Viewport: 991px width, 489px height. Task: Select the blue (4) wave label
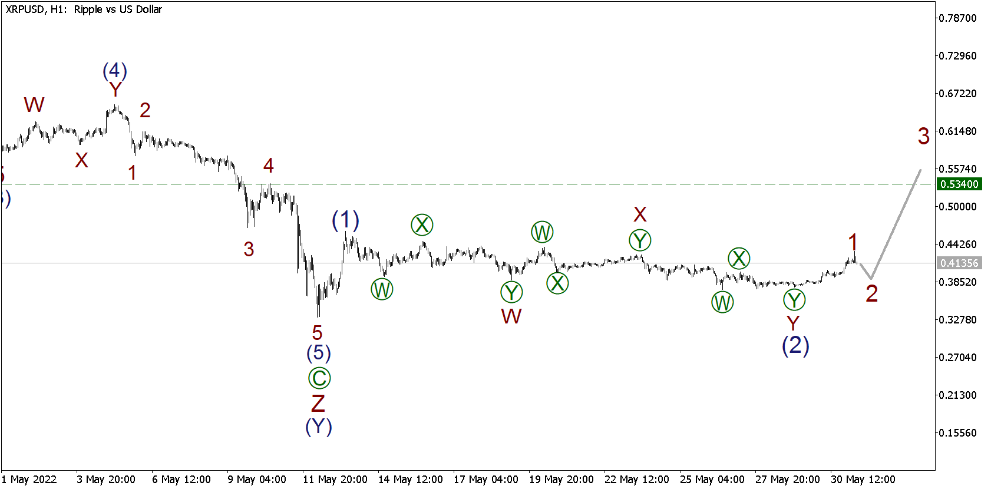click(115, 71)
